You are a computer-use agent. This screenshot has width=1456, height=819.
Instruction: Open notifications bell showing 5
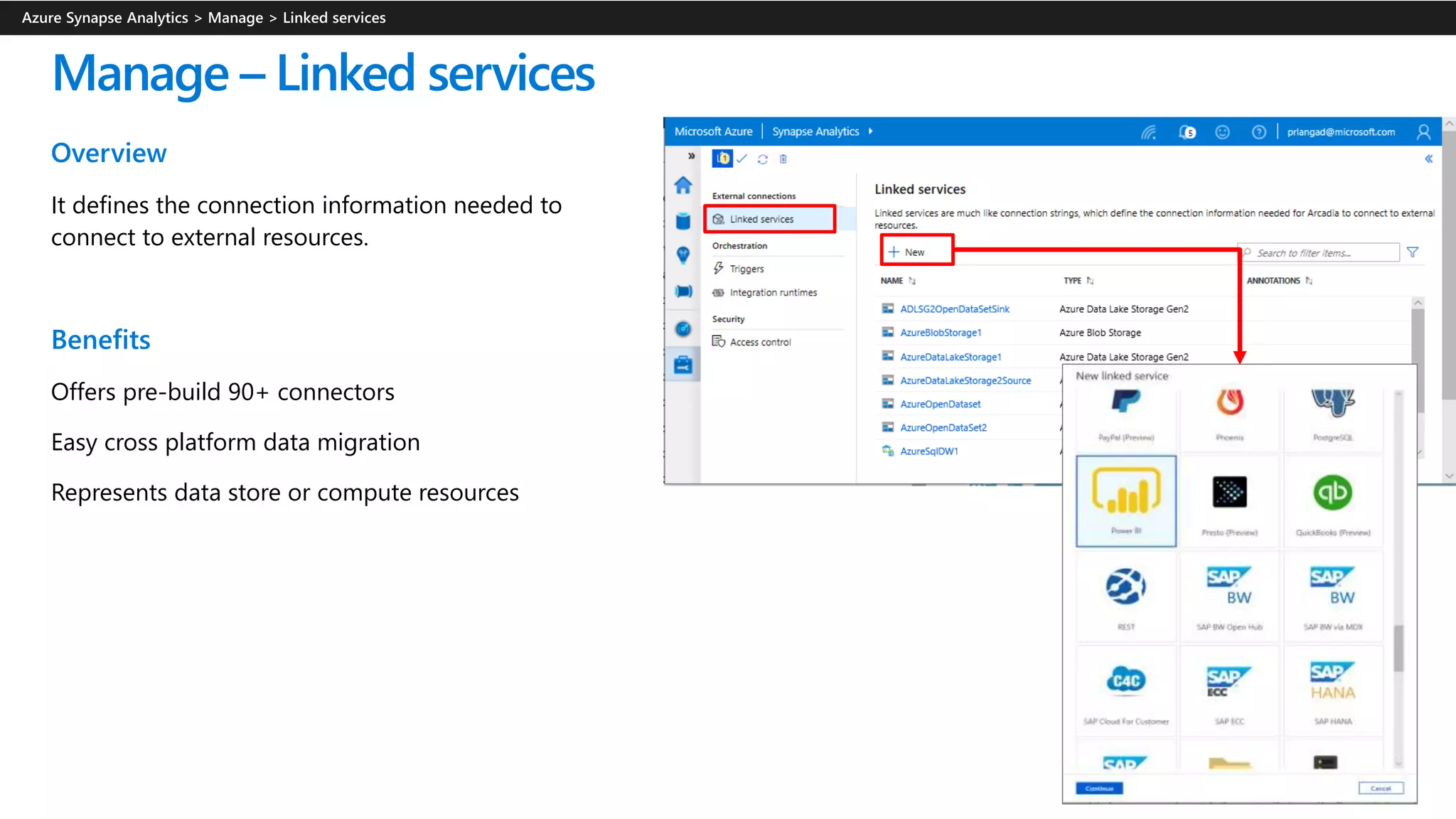[x=1187, y=132]
